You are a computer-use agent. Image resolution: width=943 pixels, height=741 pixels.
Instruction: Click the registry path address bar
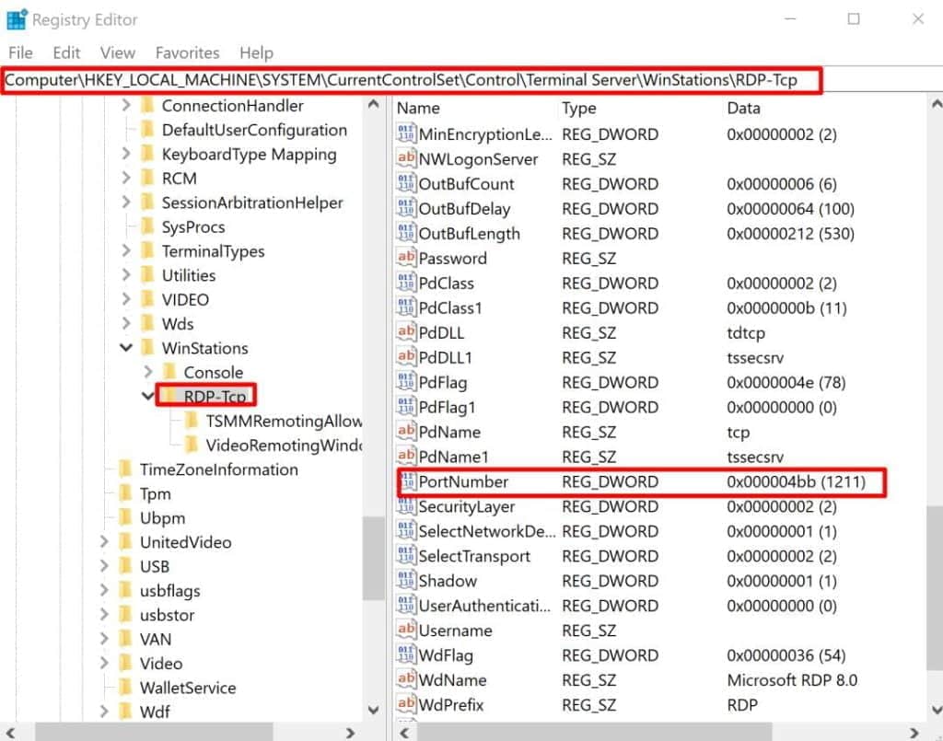[410, 80]
